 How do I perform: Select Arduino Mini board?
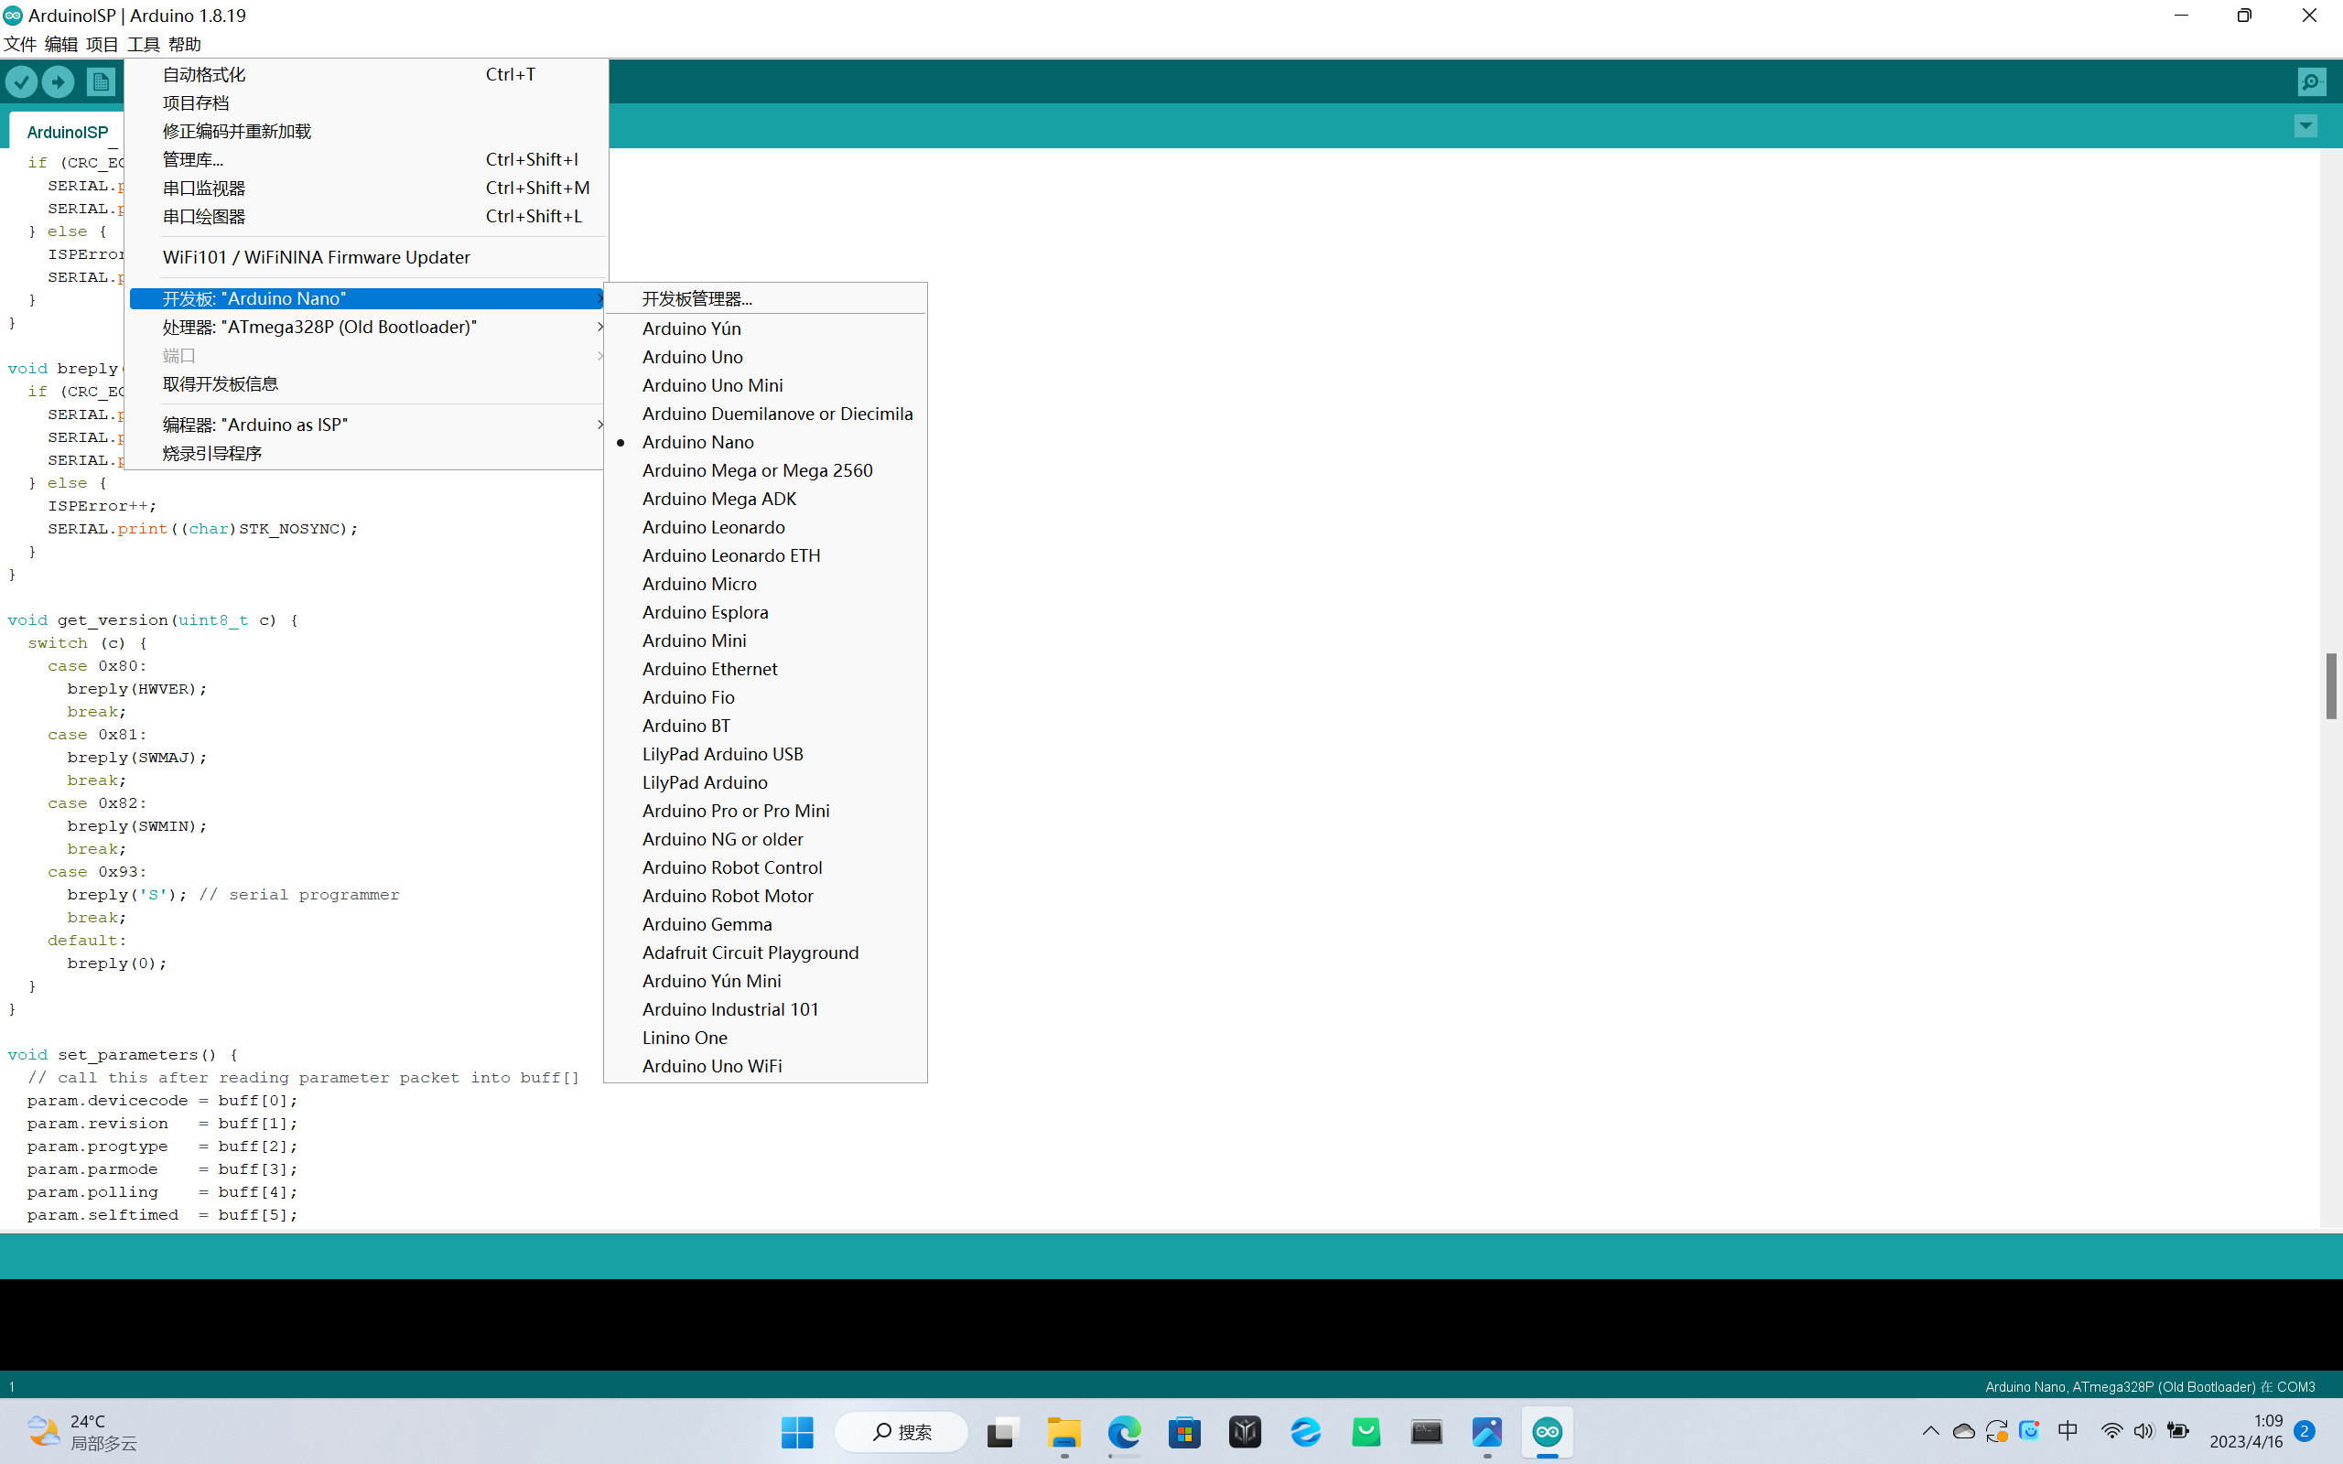tap(765, 641)
